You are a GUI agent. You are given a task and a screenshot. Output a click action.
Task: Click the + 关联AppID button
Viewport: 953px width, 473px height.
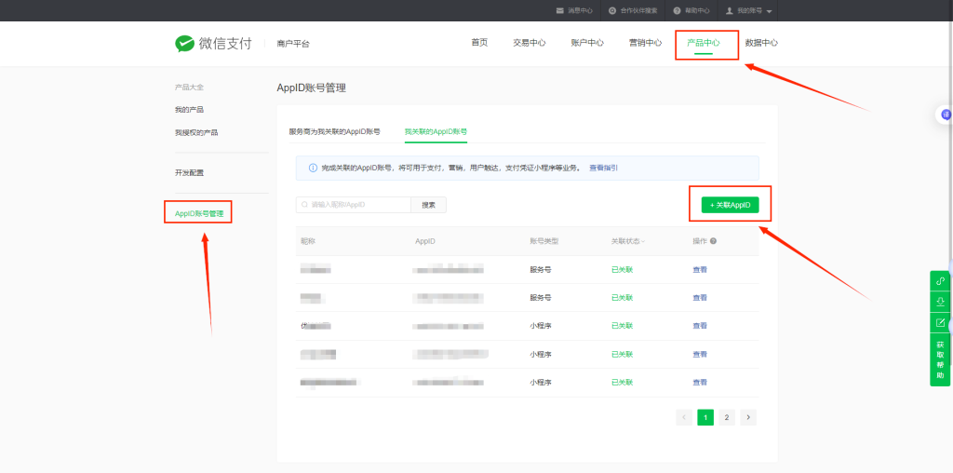(730, 205)
